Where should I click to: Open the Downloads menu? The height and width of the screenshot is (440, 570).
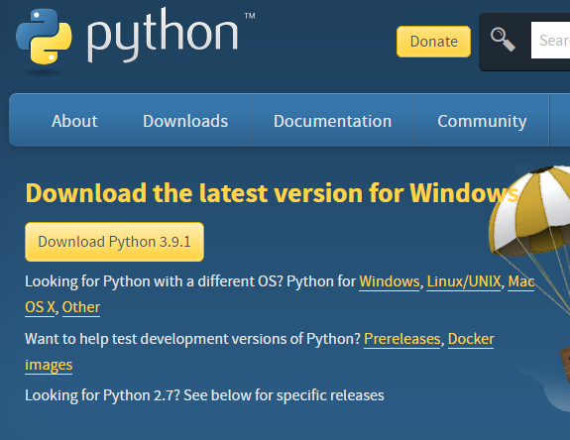click(185, 121)
